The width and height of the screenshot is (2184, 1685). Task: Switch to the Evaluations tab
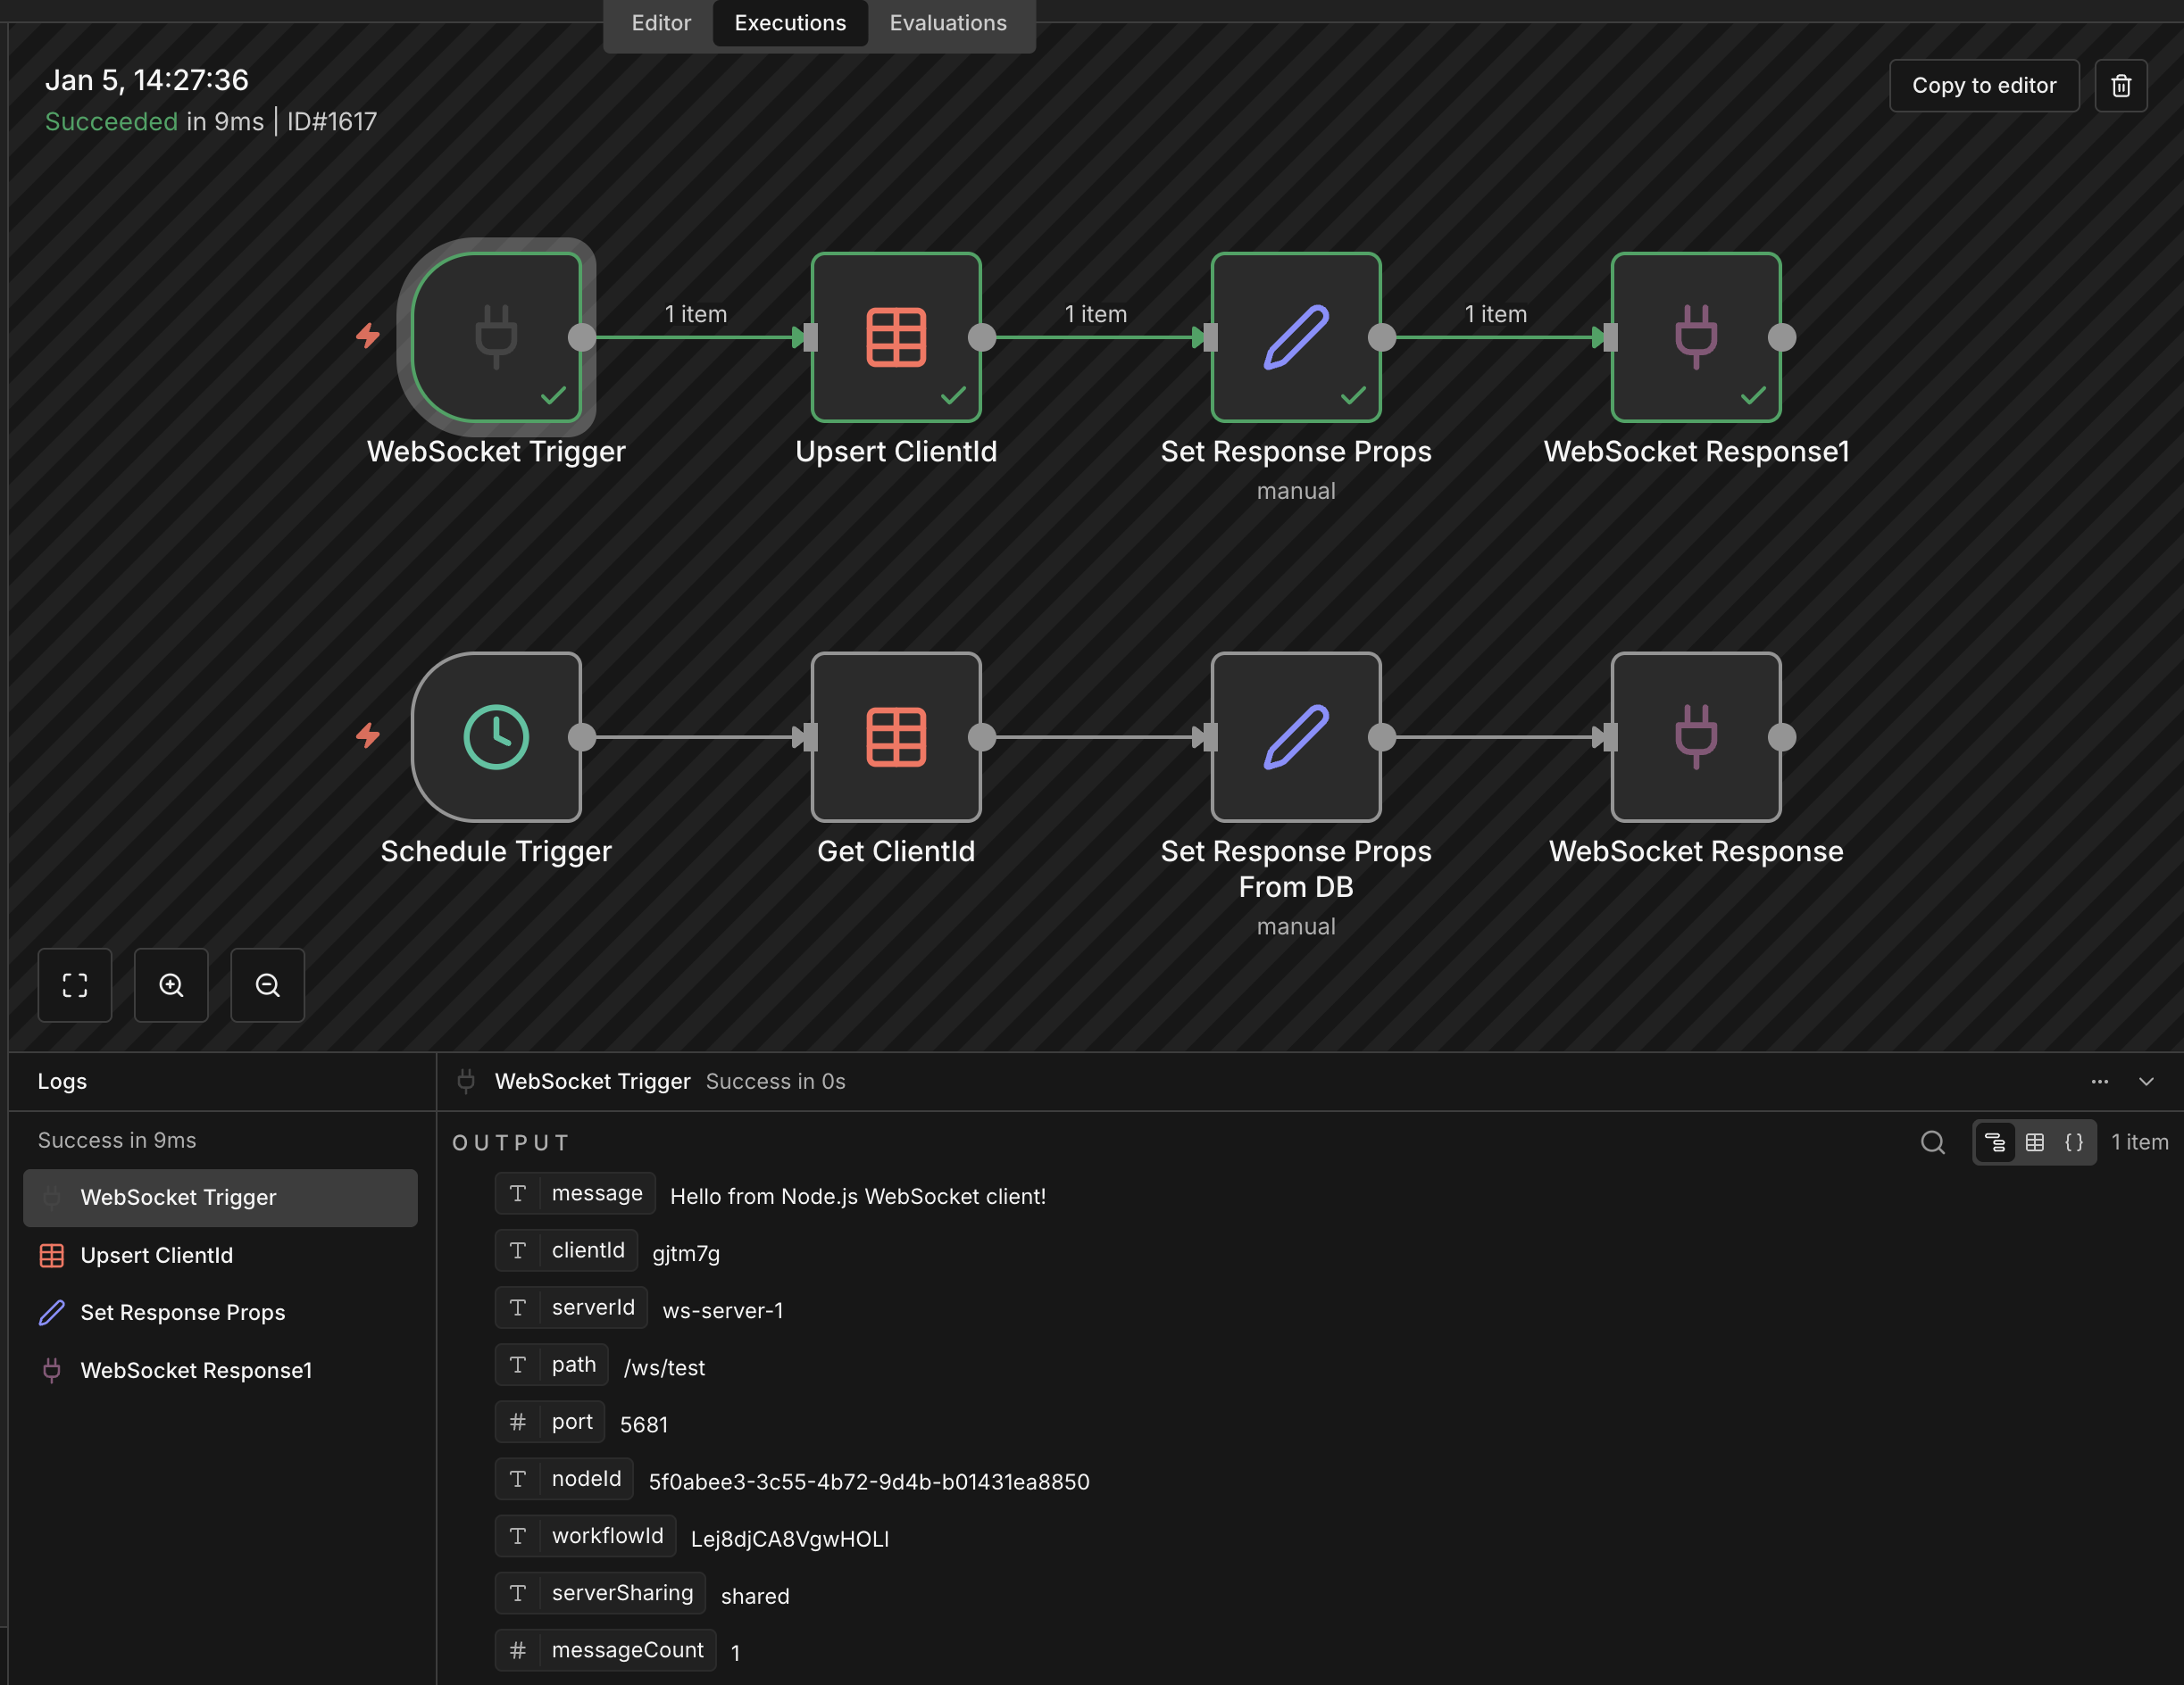(x=947, y=23)
